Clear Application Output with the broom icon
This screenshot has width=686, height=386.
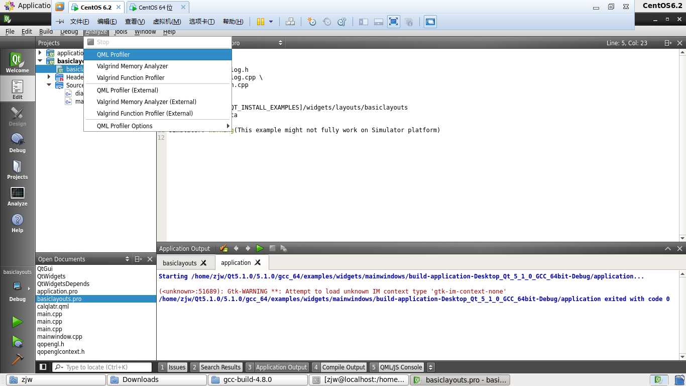click(223, 248)
